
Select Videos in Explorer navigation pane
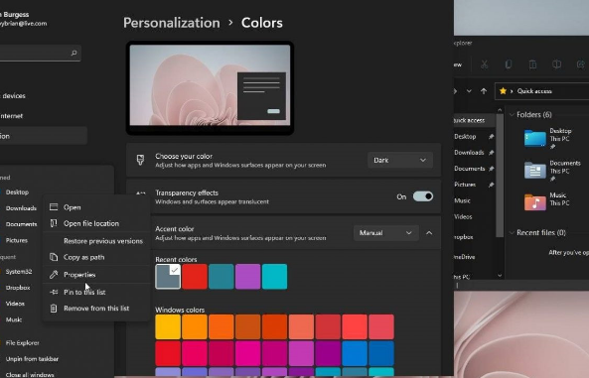(463, 216)
